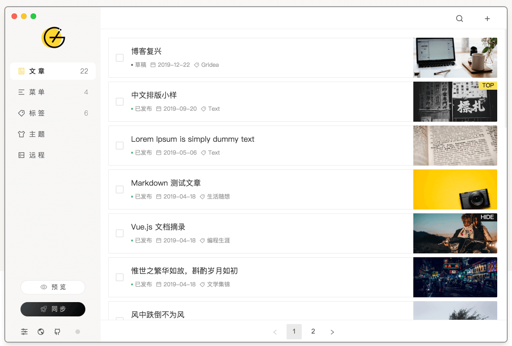Open the 主题 (Theme) panel icon
The height and width of the screenshot is (346, 512).
click(x=21, y=134)
